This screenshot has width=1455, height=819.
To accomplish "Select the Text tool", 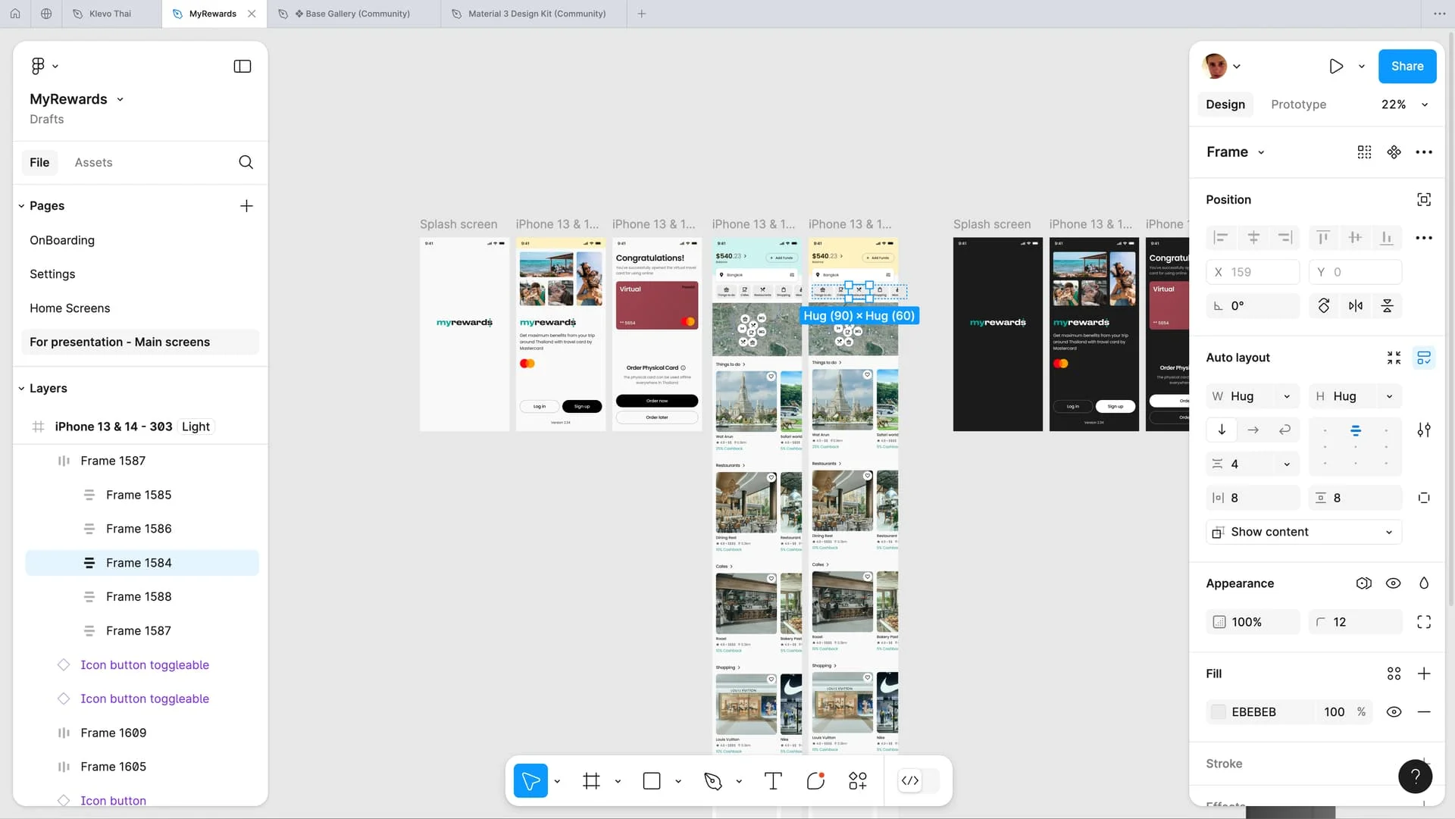I will click(x=773, y=781).
